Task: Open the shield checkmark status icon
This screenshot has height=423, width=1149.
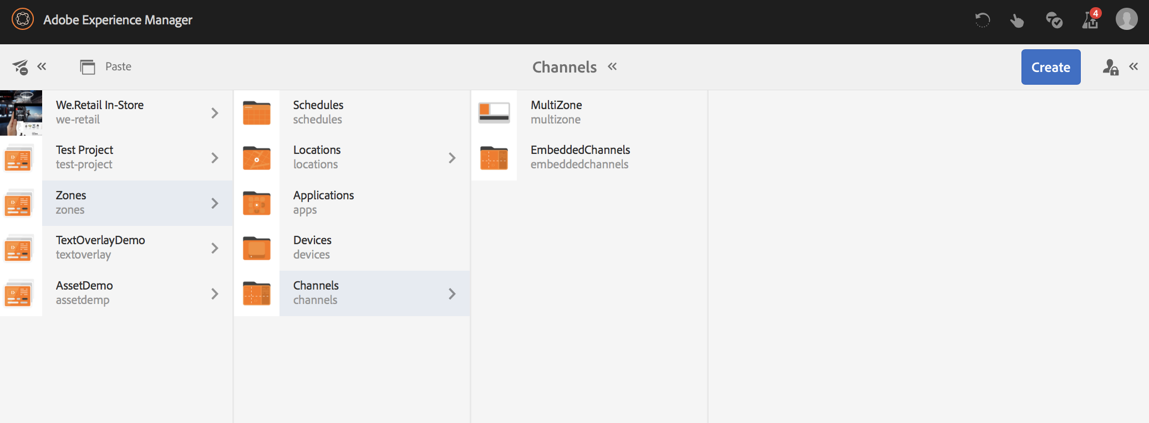Action: tap(1054, 20)
